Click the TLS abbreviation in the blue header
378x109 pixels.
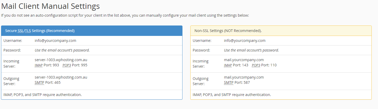[x=28, y=31]
